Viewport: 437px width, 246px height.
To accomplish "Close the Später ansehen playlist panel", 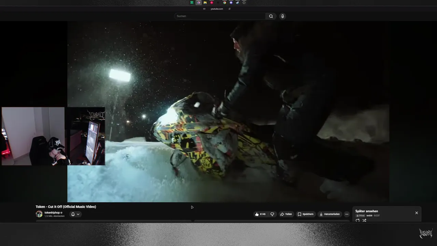I will coord(417,213).
